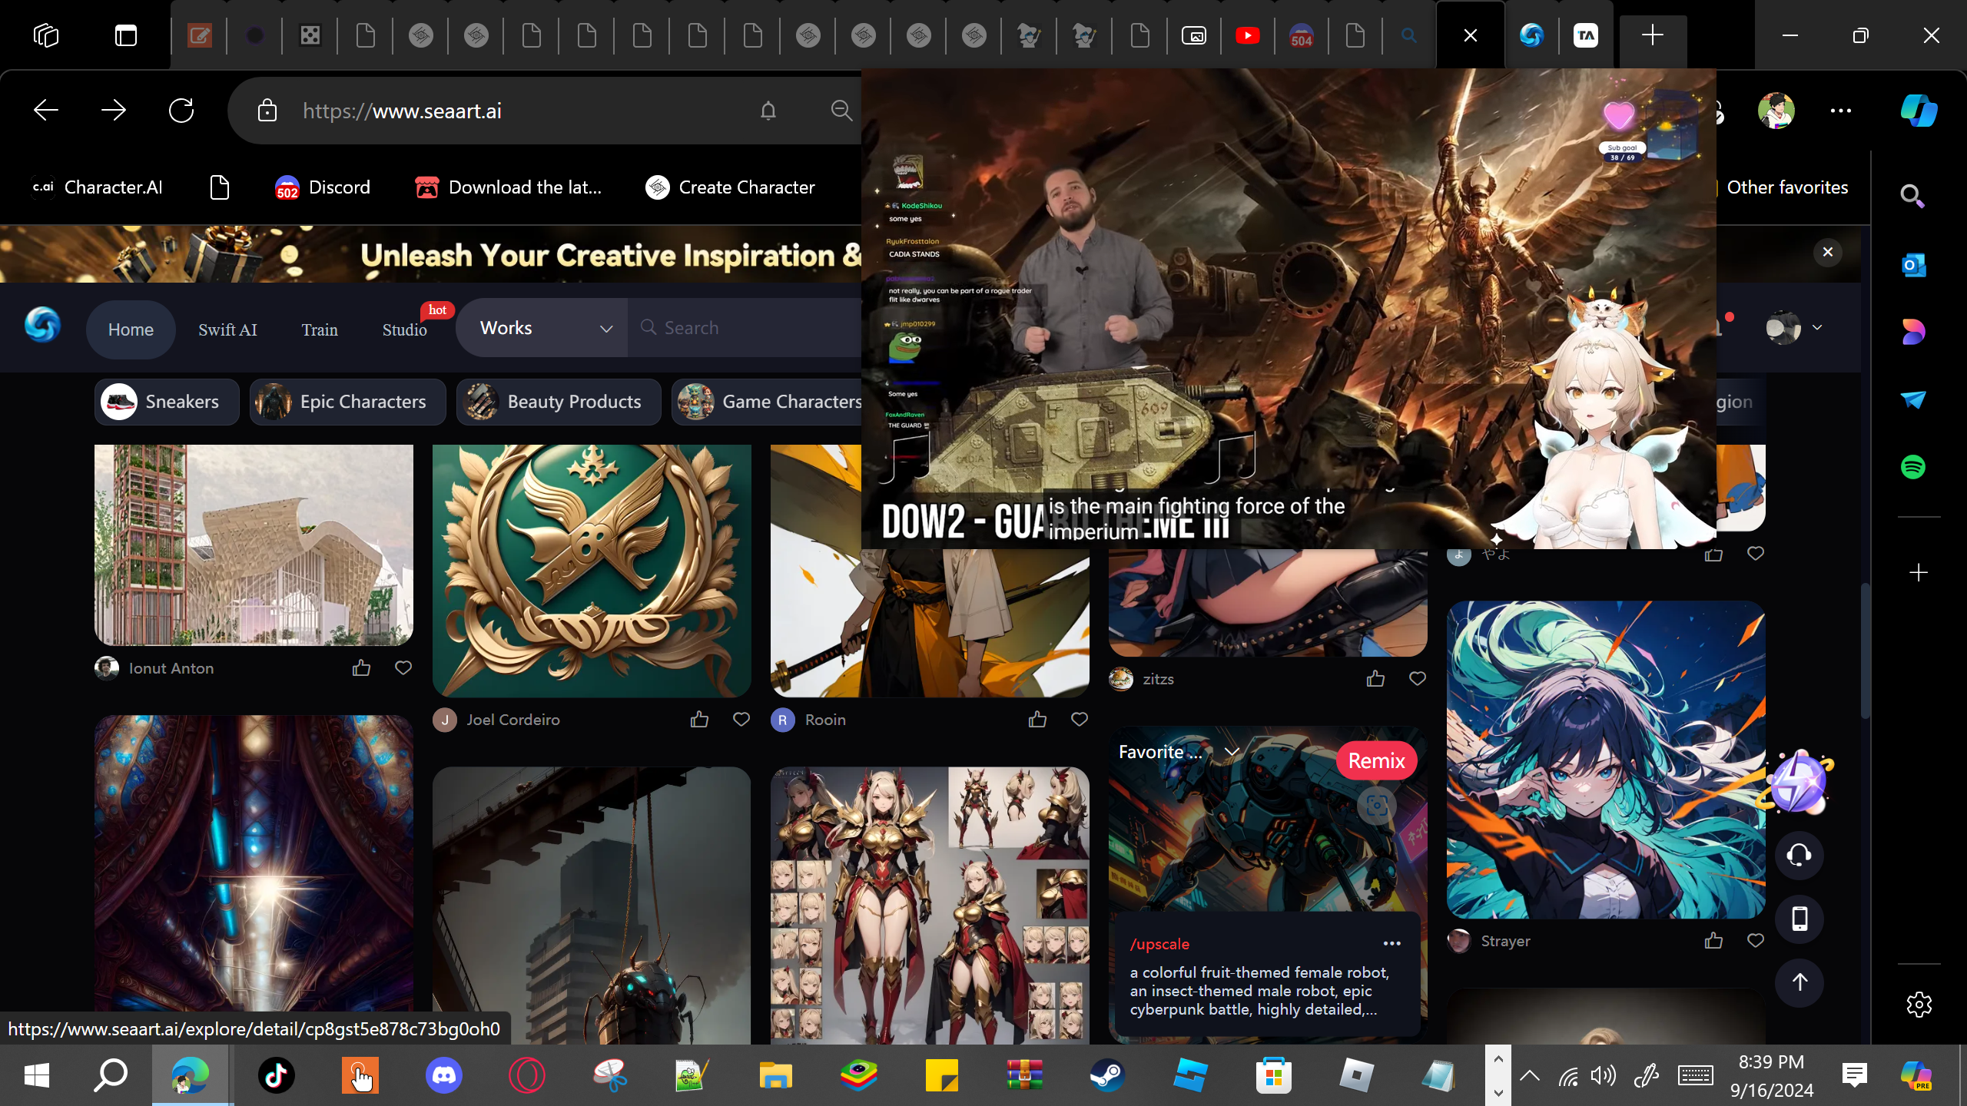1967x1106 pixels.
Task: Open Spotify in the Edge sidebar
Action: (x=1913, y=467)
